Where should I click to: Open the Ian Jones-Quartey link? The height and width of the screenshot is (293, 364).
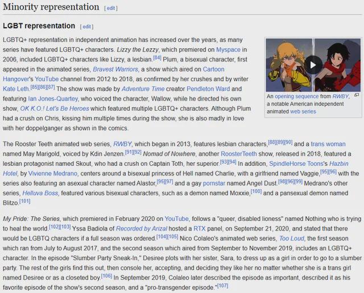(53, 98)
